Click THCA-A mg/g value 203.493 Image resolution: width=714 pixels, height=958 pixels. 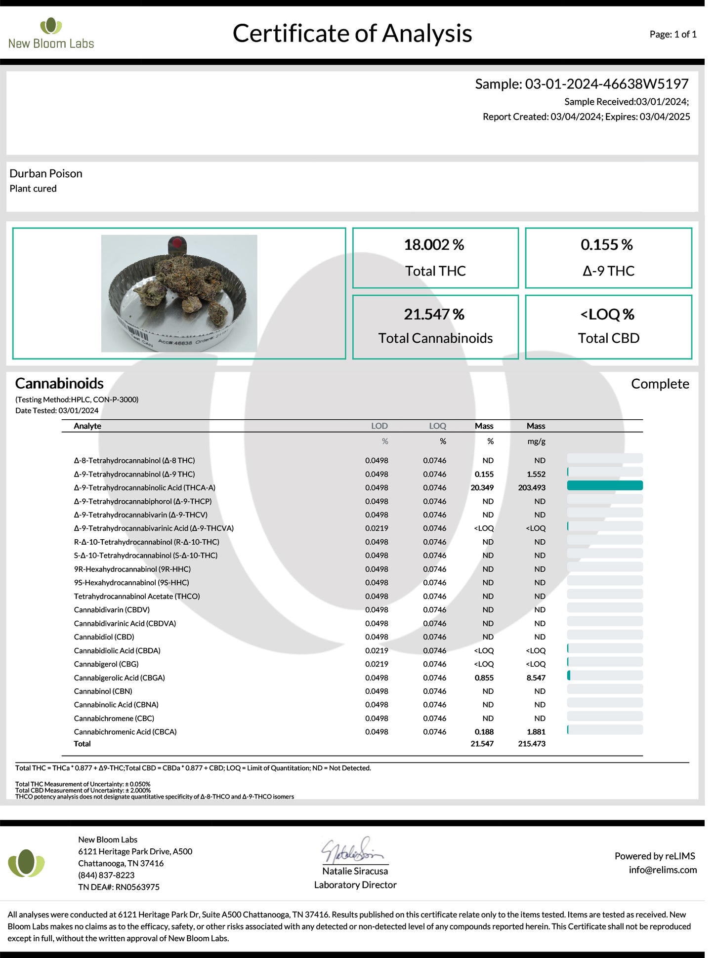click(532, 487)
